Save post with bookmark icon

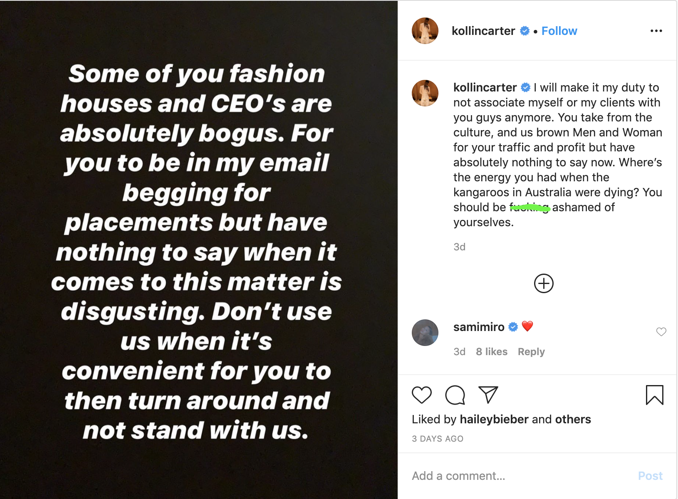pyautogui.click(x=654, y=395)
